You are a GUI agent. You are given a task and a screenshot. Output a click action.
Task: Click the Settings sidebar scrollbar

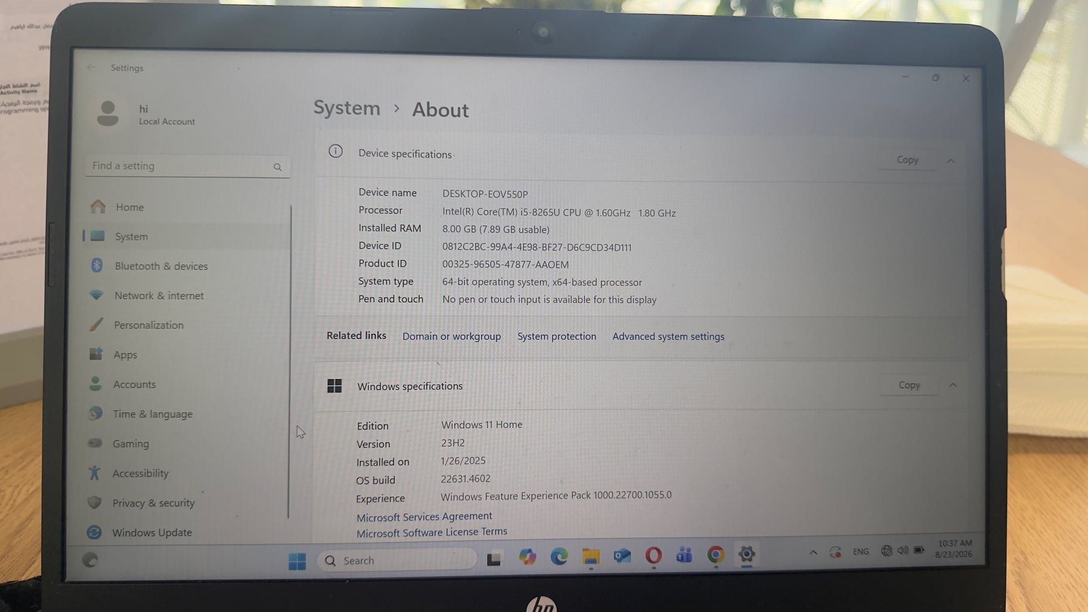(x=290, y=362)
